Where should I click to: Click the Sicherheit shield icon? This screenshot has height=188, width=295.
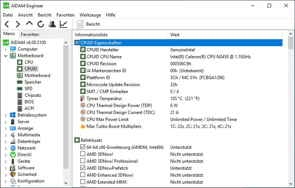[x=13, y=174]
